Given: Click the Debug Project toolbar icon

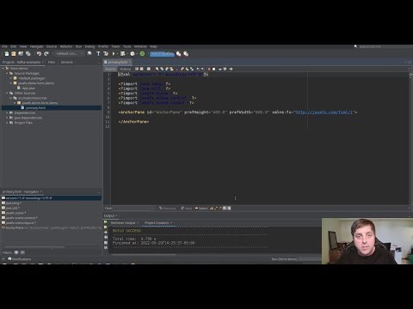Looking at the screenshot, I should [123, 53].
